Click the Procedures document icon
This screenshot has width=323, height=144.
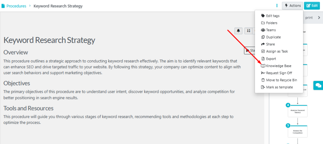click(x=3, y=6)
